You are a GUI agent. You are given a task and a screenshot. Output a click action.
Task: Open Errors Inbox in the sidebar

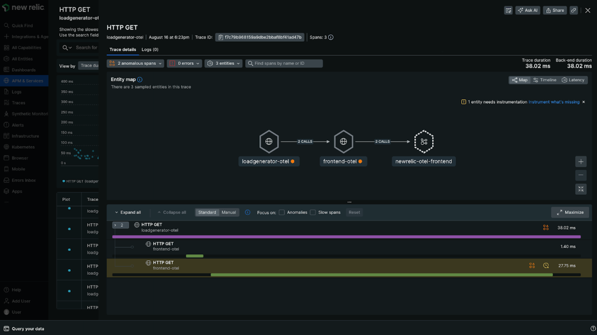(x=24, y=180)
